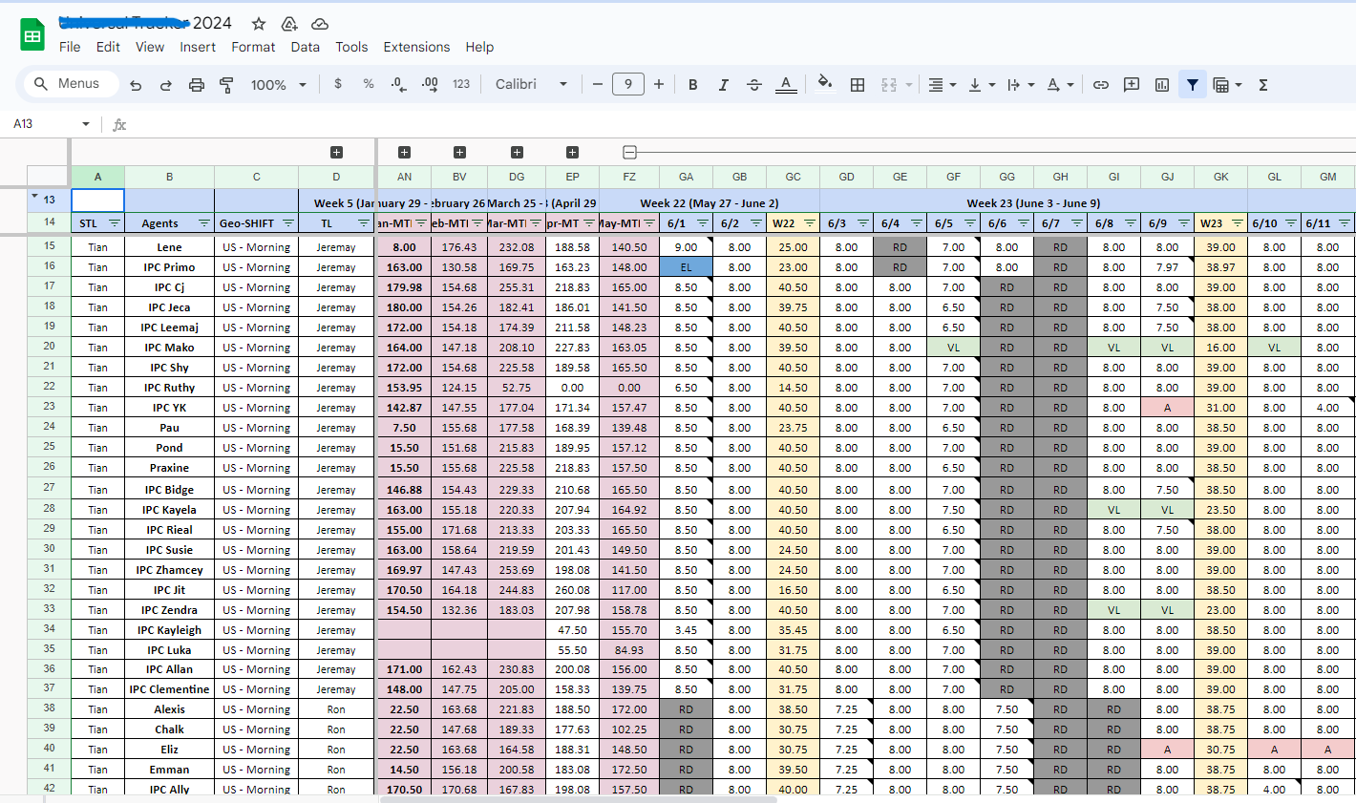Click the font size field showing 9
The image size is (1356, 803).
tap(628, 84)
